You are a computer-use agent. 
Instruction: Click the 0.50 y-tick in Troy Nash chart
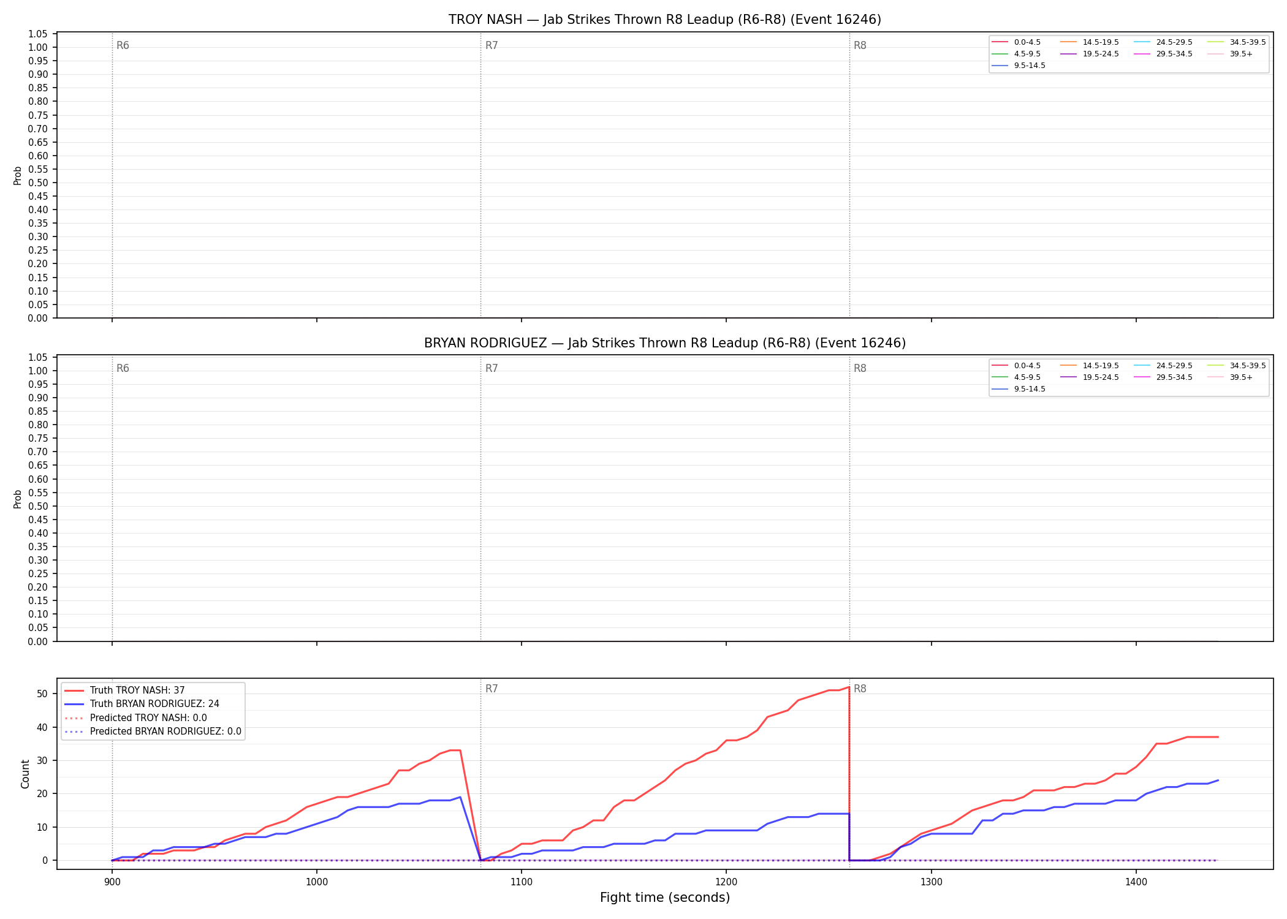click(x=38, y=183)
